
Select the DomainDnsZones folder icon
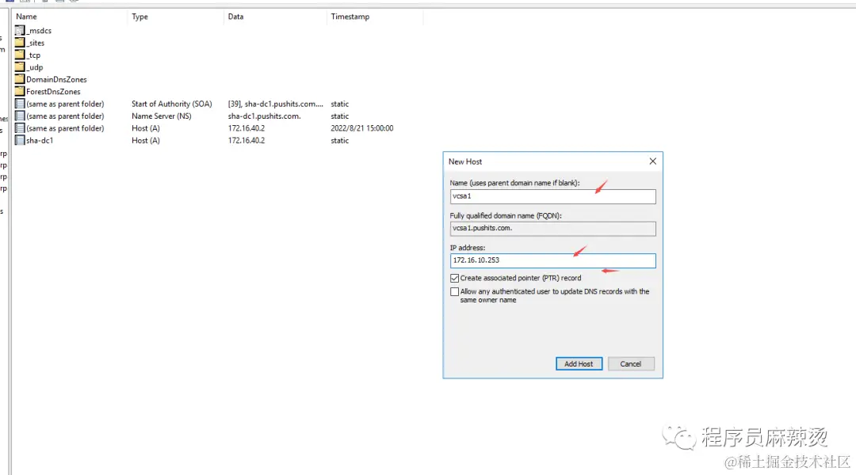click(x=20, y=79)
